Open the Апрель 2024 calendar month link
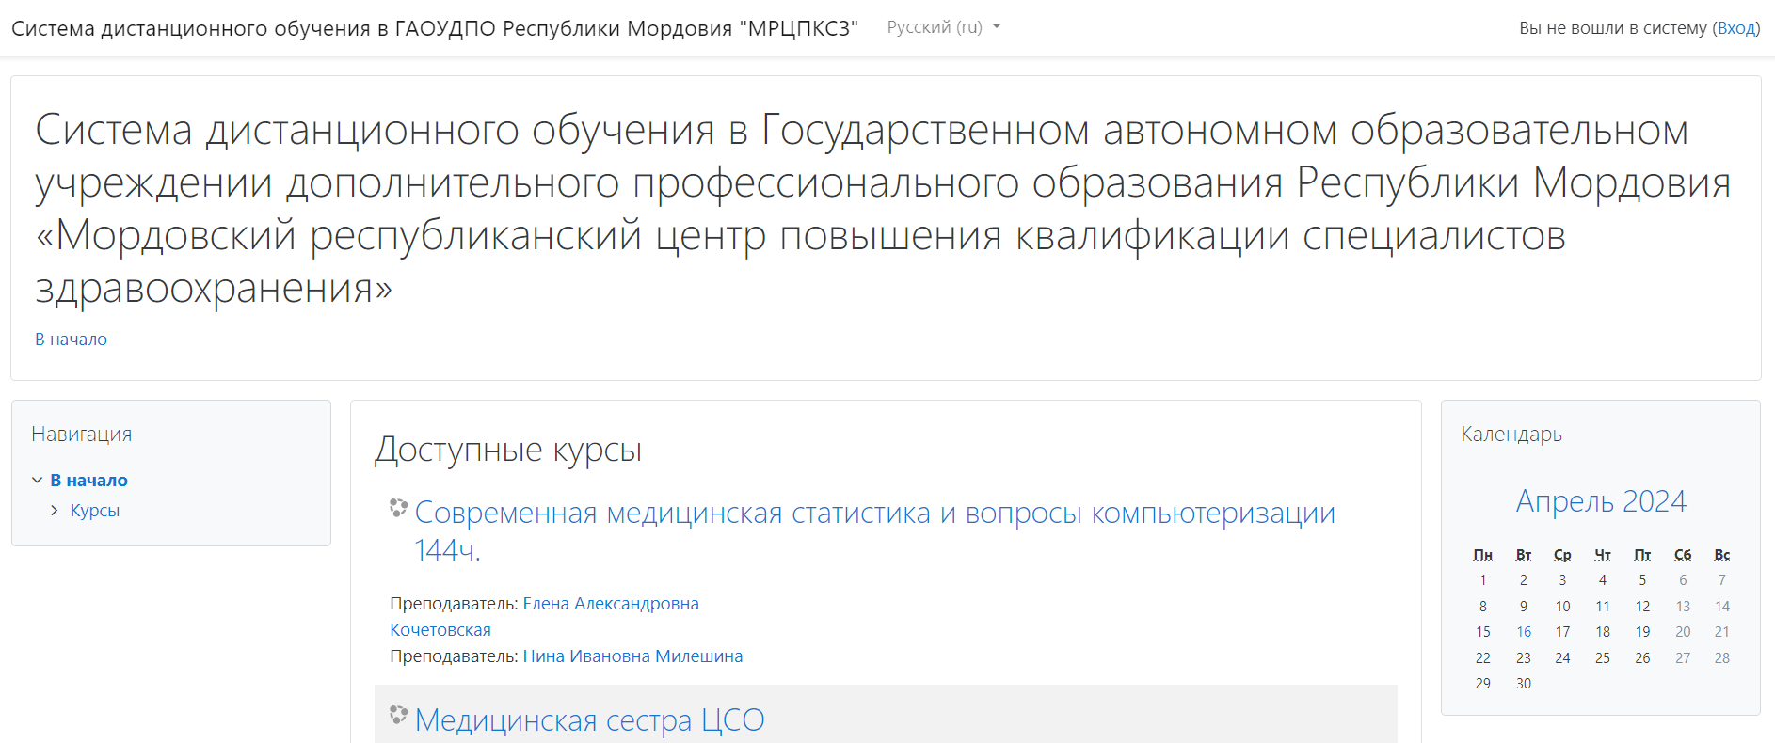Viewport: 1775px width, 743px height. pos(1601,501)
